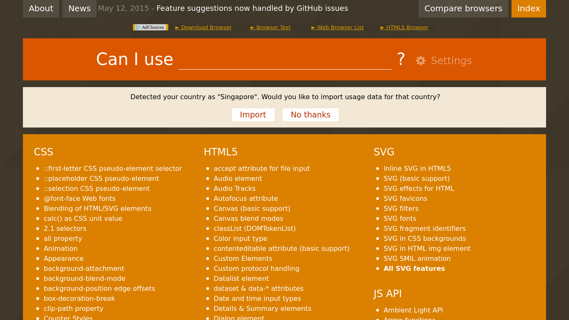The image size is (569, 320).
Task: Open Custom protocol handling entry
Action: coord(257,269)
